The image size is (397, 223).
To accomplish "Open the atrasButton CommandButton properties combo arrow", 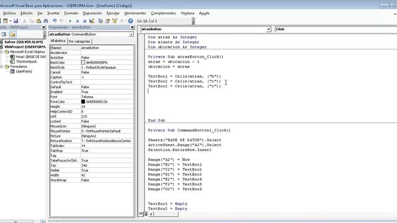I will [x=131, y=34].
